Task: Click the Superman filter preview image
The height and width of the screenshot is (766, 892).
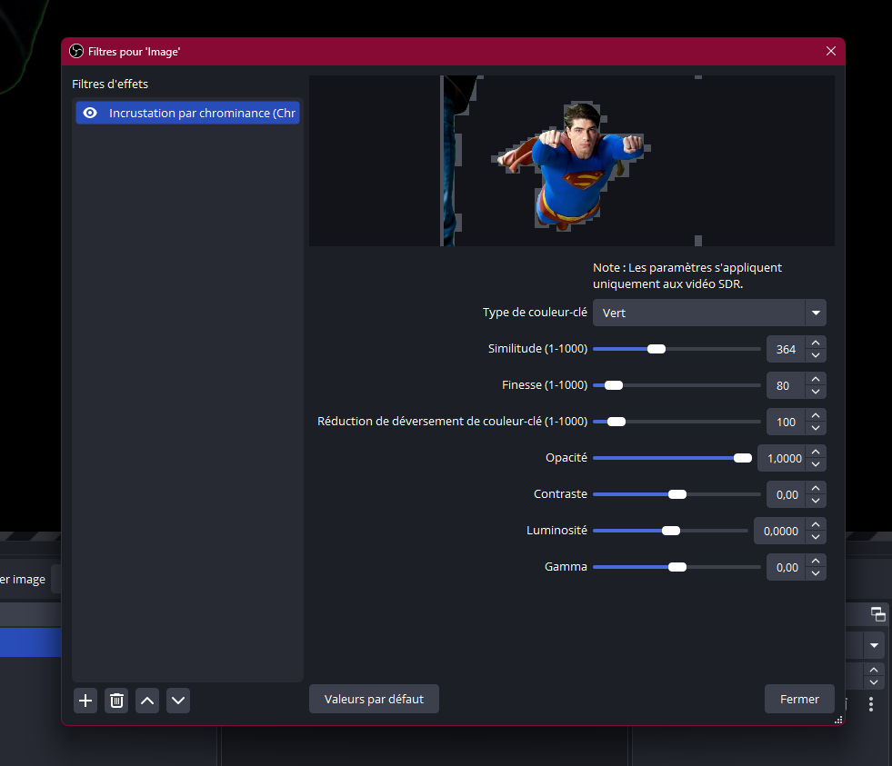Action: [x=572, y=161]
